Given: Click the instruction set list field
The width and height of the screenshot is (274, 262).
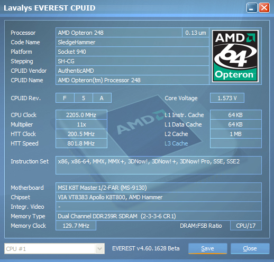Looking at the screenshot, I should 159,165.
